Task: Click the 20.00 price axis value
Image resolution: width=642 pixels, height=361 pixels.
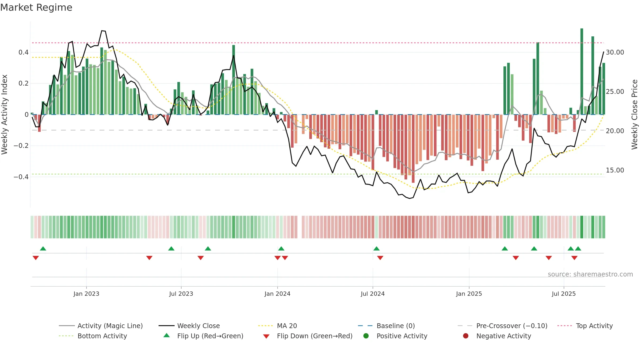Action: click(x=615, y=131)
